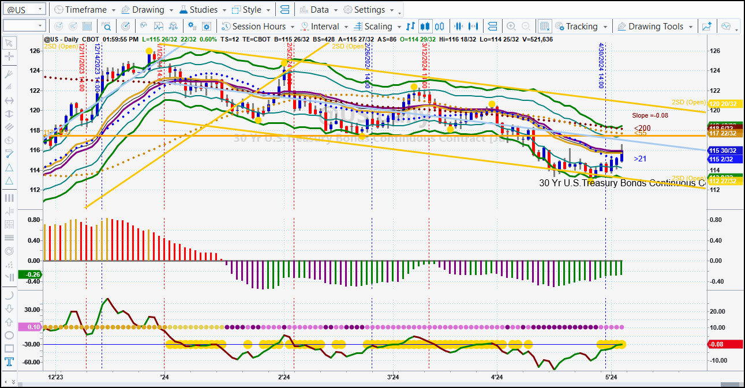Open the Timeframe menu
The height and width of the screenshot is (388, 745).
click(84, 10)
